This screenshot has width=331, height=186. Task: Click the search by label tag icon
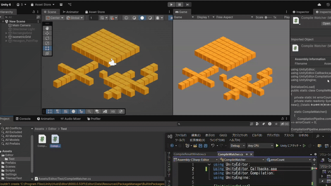(x=264, y=124)
